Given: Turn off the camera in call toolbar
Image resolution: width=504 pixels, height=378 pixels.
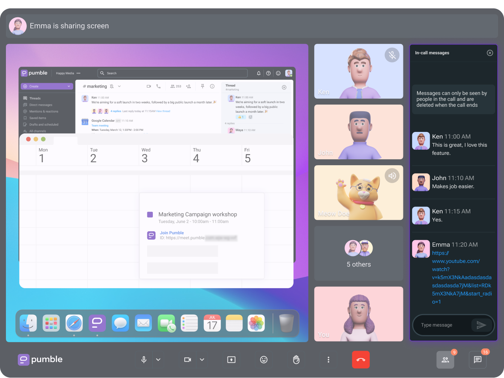Looking at the screenshot, I should 188,360.
